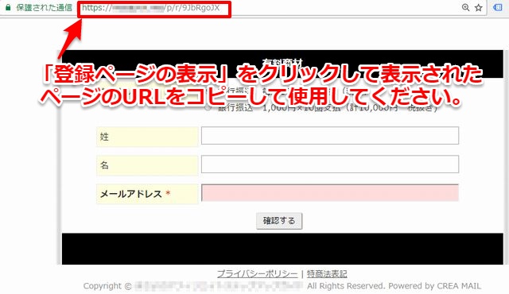Image resolution: width=509 pixels, height=294 pixels.
Task: Click the 確認する button
Action: (x=279, y=221)
